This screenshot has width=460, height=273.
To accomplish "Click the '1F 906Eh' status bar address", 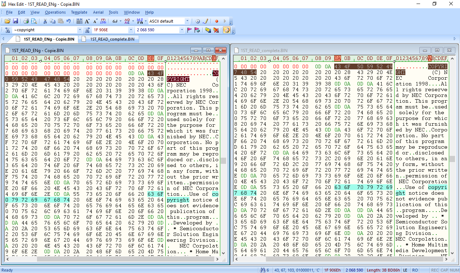I will pyautogui.click(x=332, y=270).
